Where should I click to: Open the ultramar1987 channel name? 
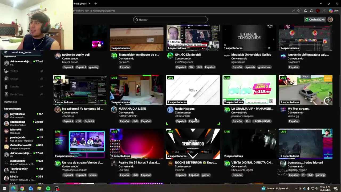tap(182, 116)
